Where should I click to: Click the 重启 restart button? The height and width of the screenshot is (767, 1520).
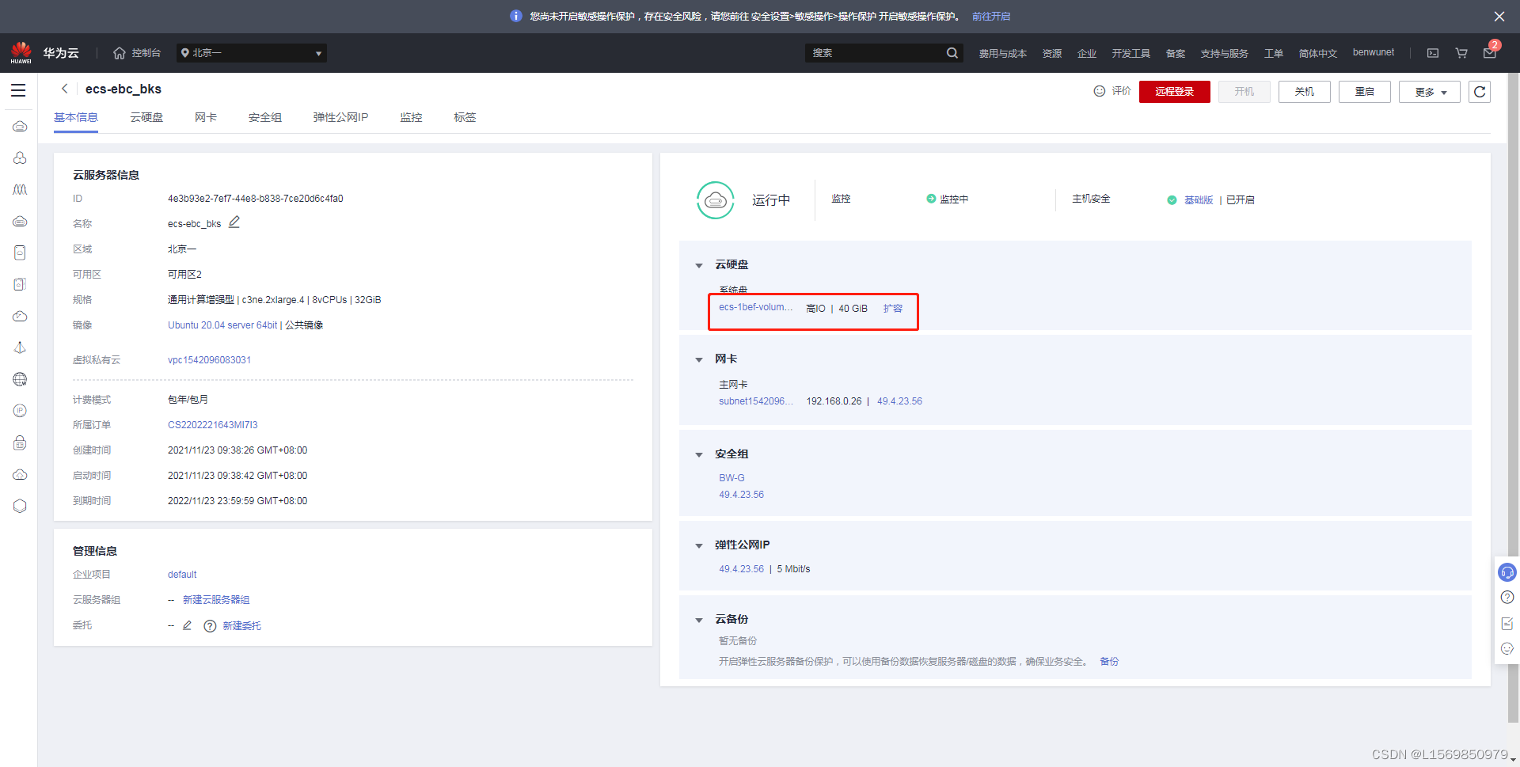coord(1364,92)
